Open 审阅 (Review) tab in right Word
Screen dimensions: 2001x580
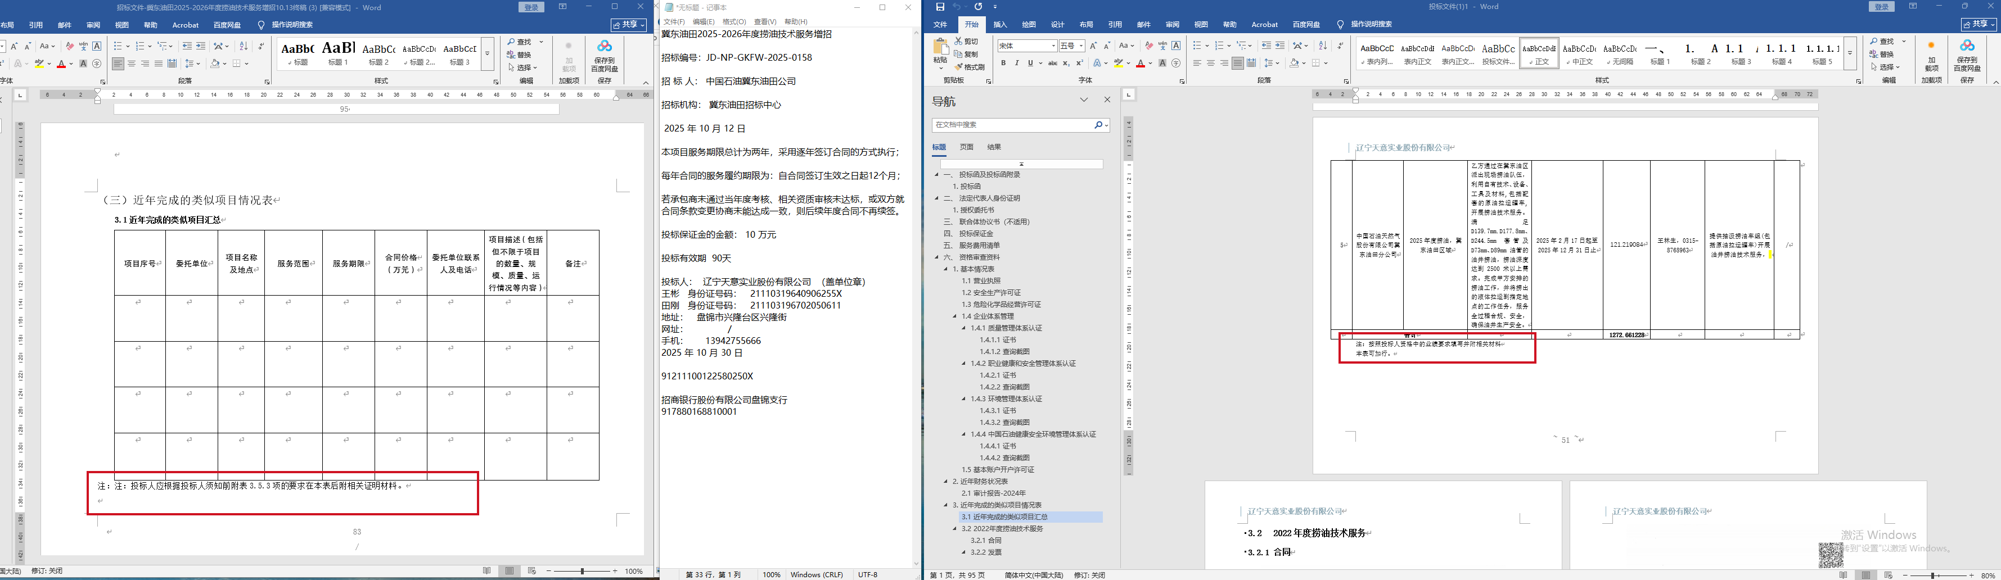(1172, 25)
